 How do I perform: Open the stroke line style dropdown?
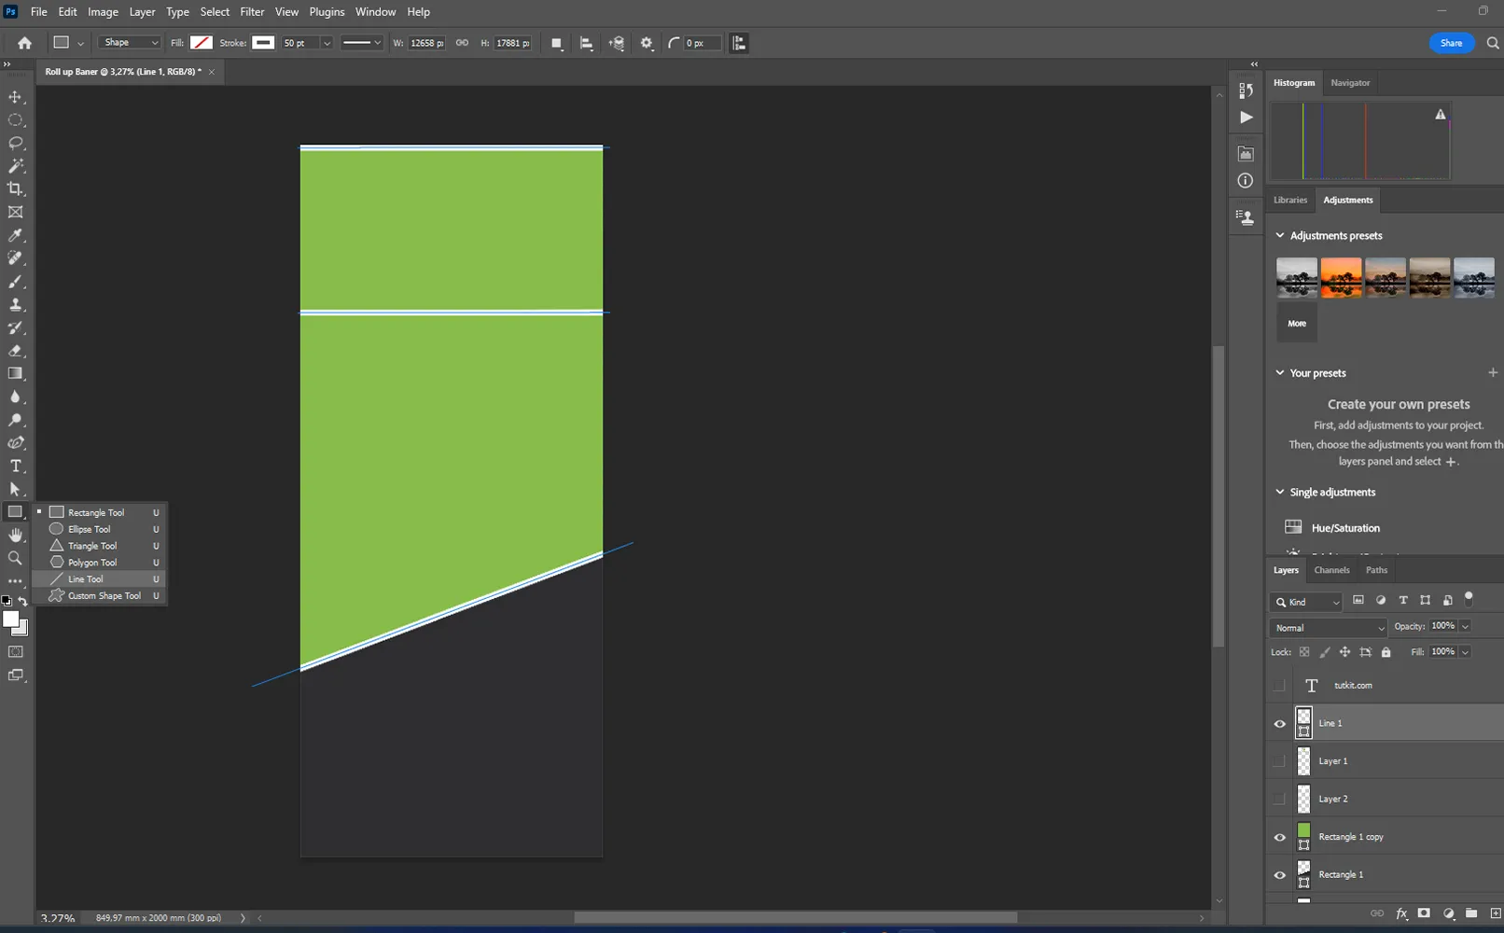361,43
